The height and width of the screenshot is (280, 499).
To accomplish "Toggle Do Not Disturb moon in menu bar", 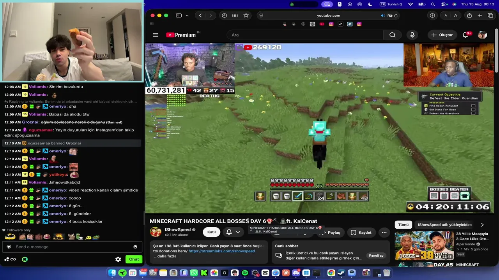I will point(370,4).
